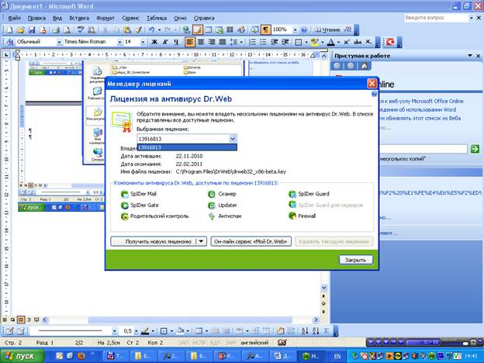
Task: Justify text alignment in Word toolbar
Action: (x=223, y=42)
